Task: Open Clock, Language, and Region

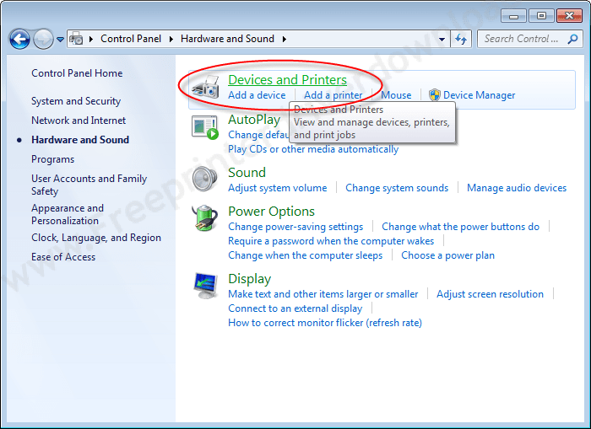Action: pos(96,238)
